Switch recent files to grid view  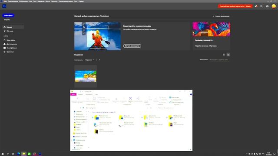pos(228,55)
